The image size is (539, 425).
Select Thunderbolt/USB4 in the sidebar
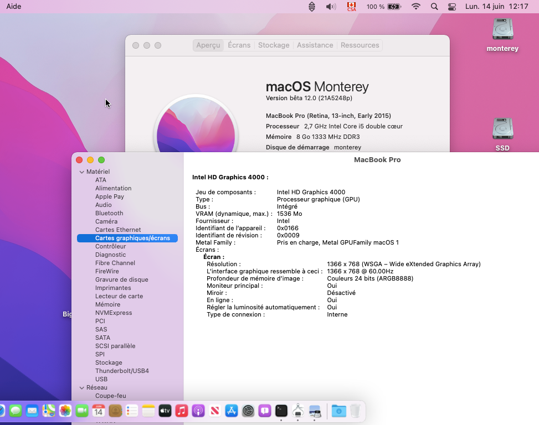[122, 371]
